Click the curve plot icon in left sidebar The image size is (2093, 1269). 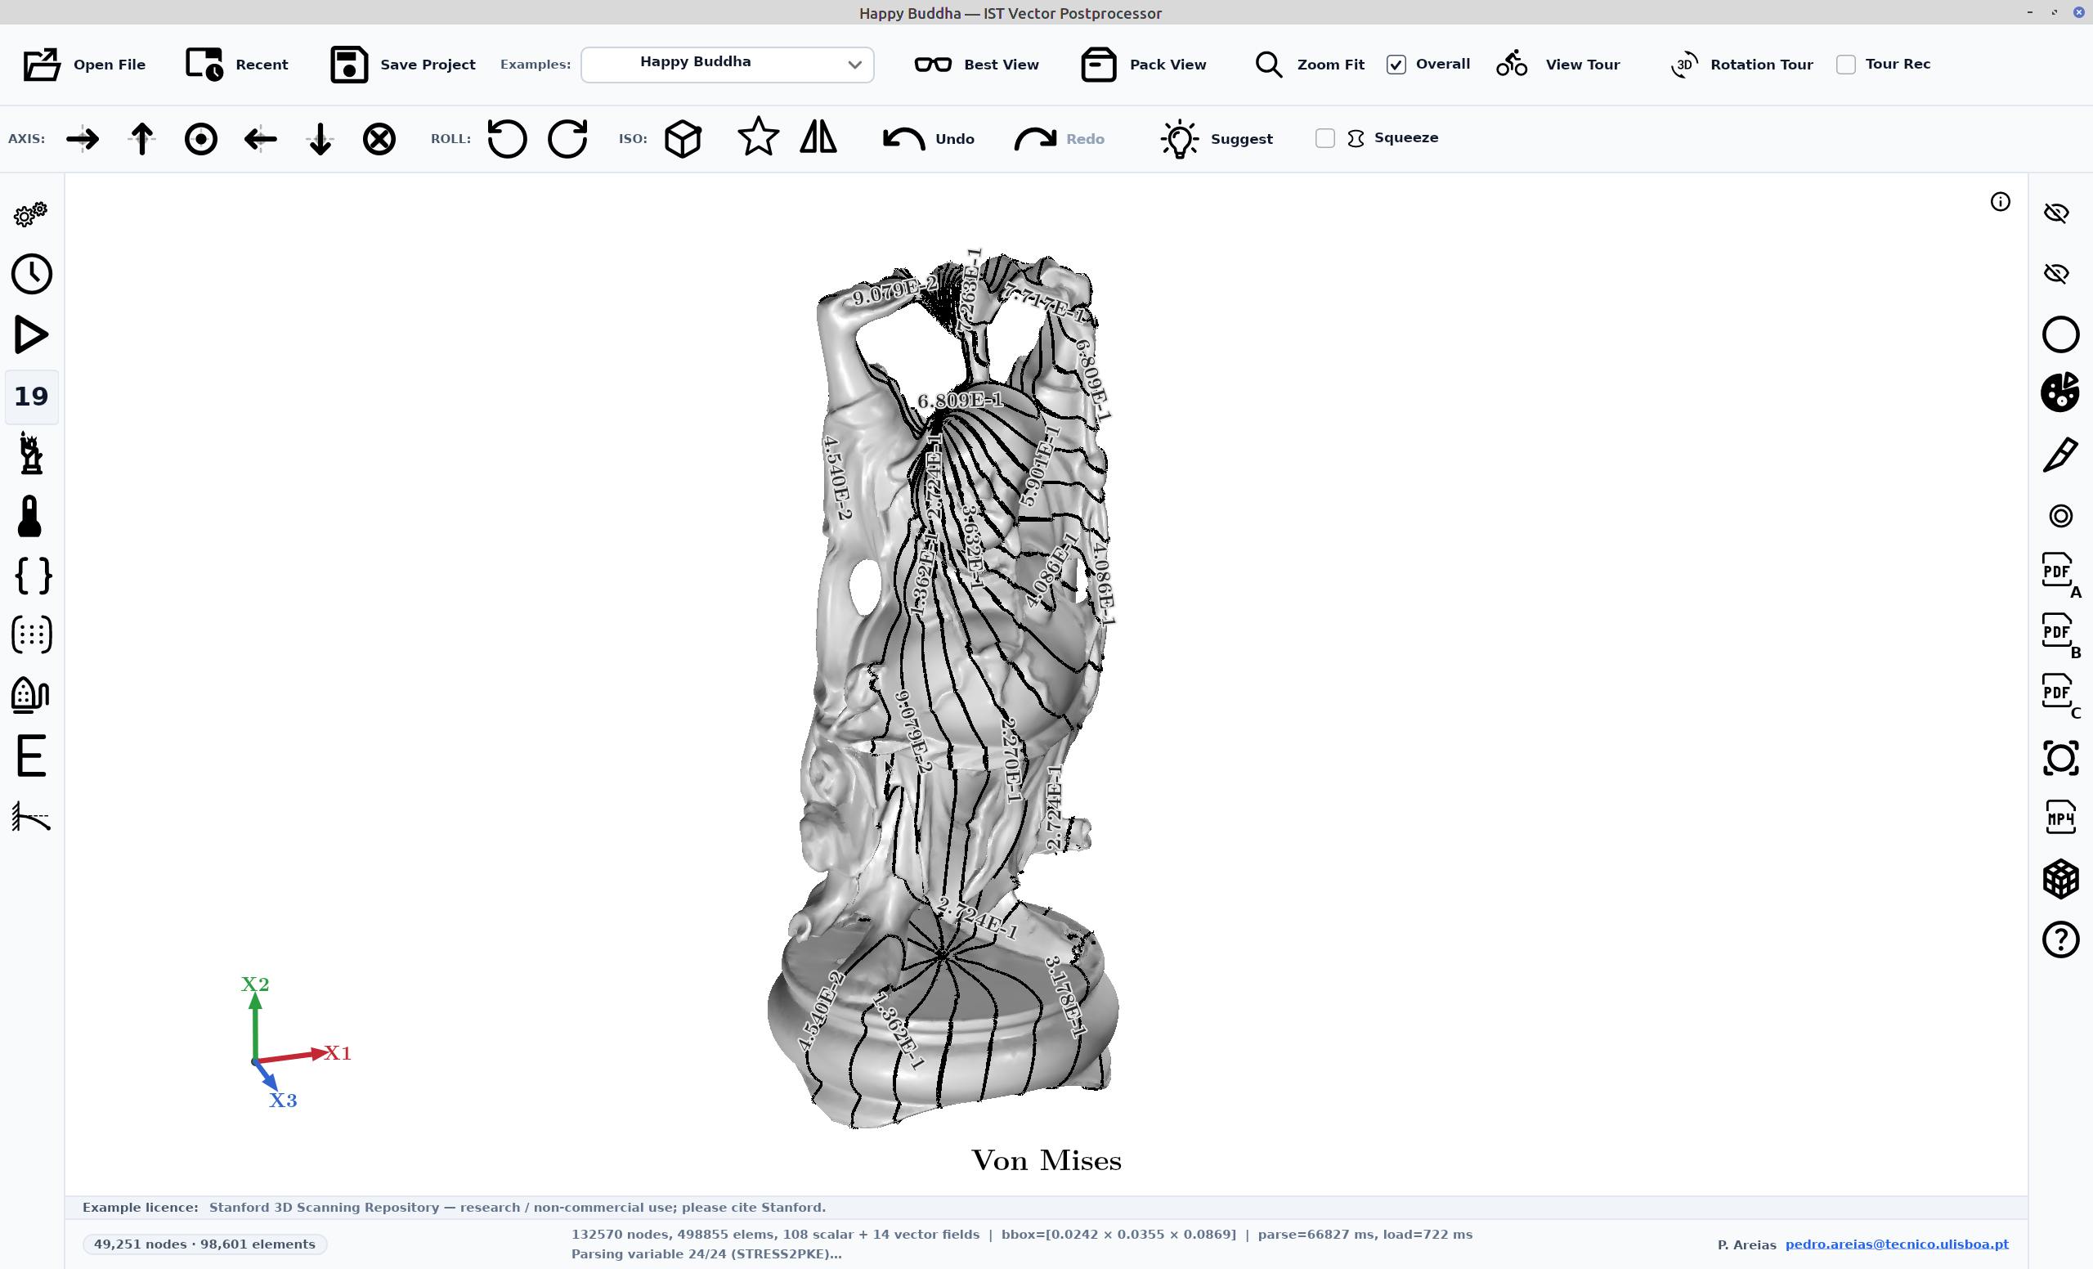(31, 816)
